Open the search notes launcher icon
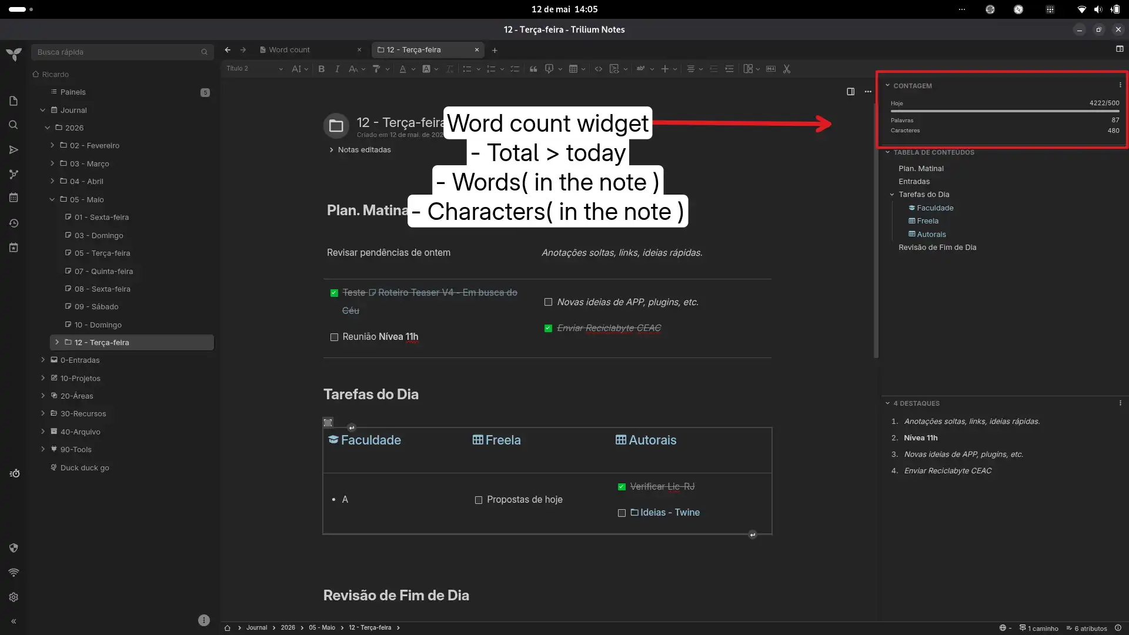The height and width of the screenshot is (635, 1129). 14,125
